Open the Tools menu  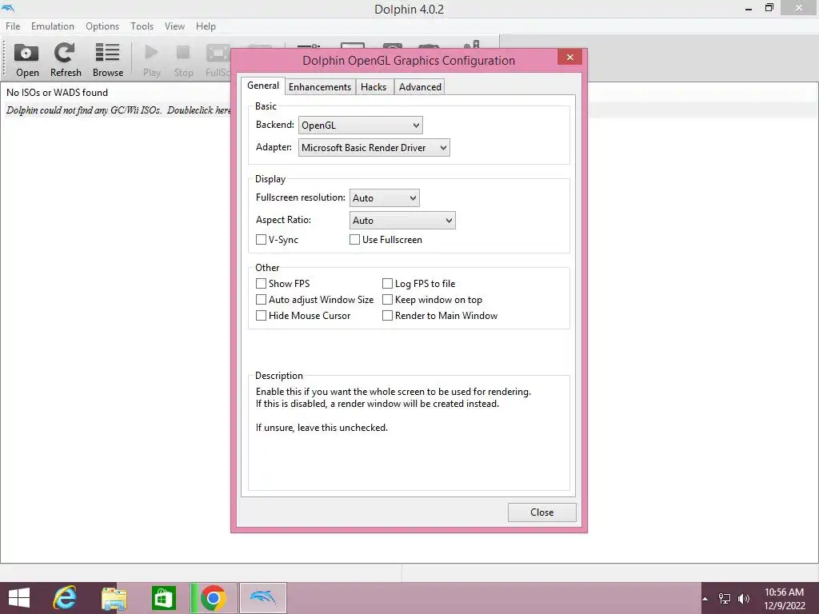coord(142,26)
